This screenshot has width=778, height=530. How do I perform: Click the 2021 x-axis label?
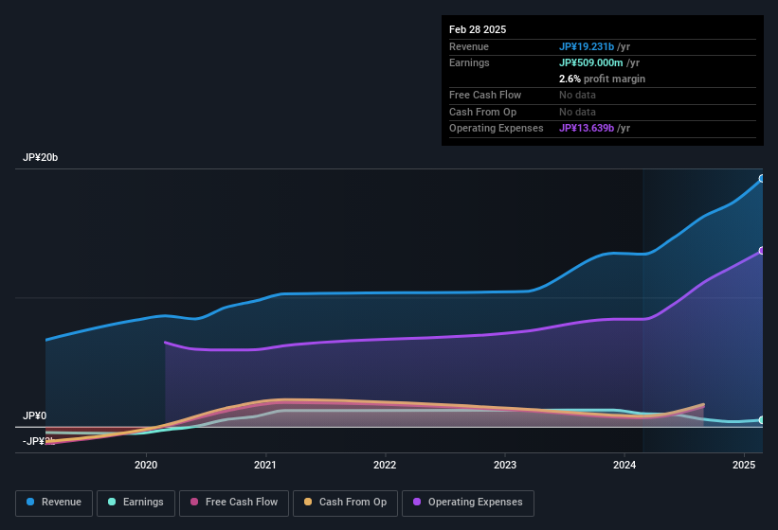(x=265, y=465)
